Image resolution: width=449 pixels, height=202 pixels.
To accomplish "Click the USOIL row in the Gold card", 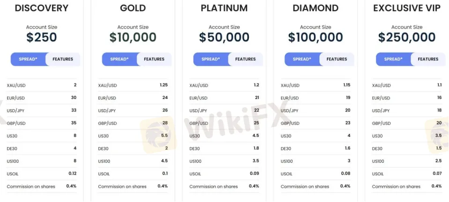I will pyautogui.click(x=133, y=173).
